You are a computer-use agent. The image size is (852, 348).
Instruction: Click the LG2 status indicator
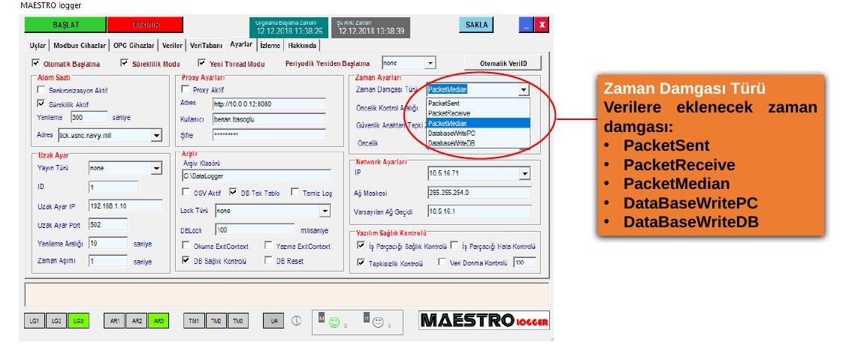point(56,321)
